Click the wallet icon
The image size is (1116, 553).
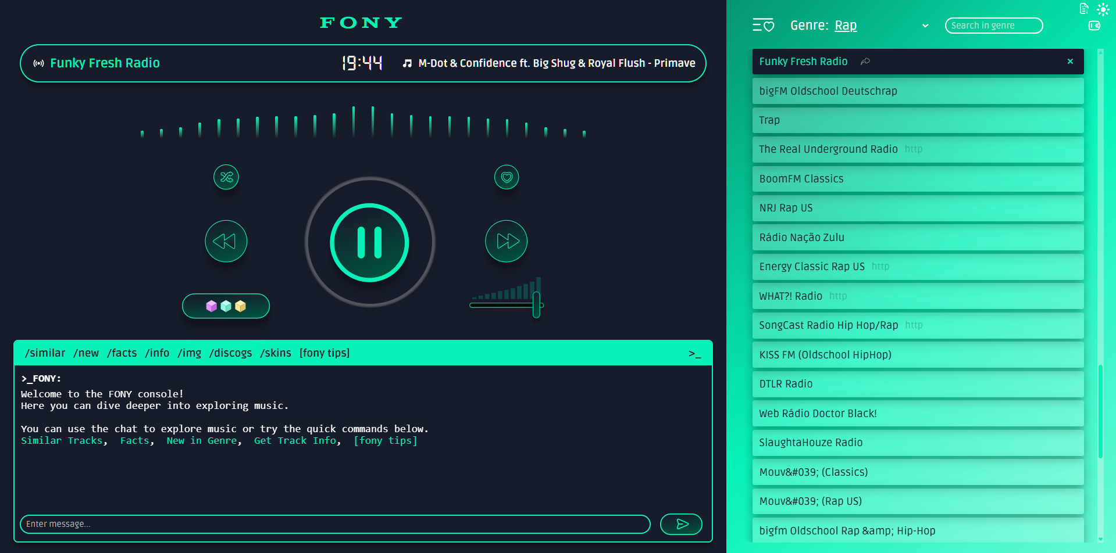[x=1094, y=26]
